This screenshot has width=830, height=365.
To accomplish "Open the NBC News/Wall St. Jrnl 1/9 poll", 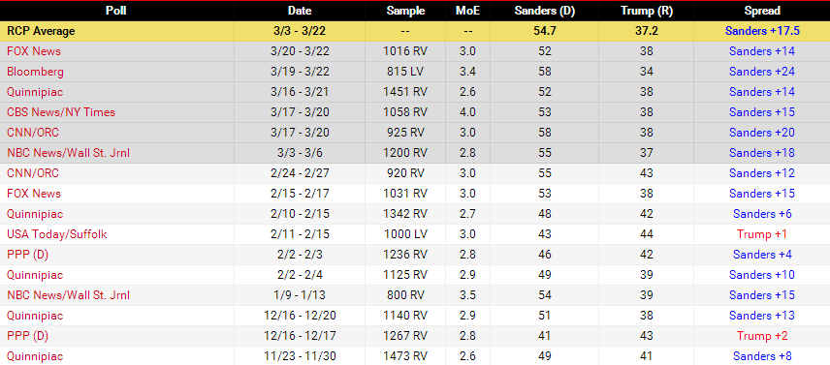I will coord(68,295).
